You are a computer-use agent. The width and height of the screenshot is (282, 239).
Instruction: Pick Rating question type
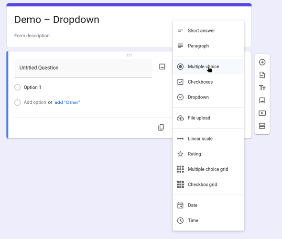(x=208, y=154)
